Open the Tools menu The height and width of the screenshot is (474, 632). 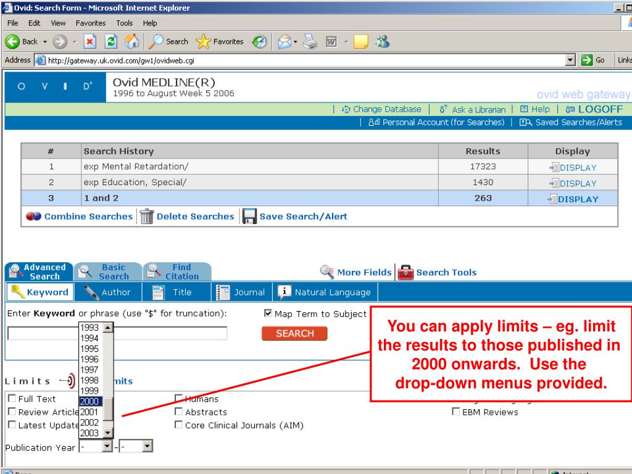(x=124, y=23)
